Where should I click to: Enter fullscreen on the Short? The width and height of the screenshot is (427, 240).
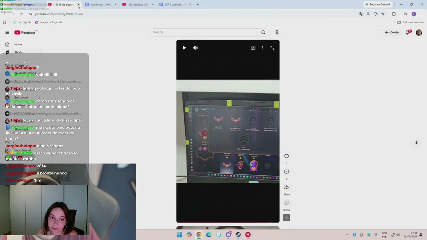272,48
